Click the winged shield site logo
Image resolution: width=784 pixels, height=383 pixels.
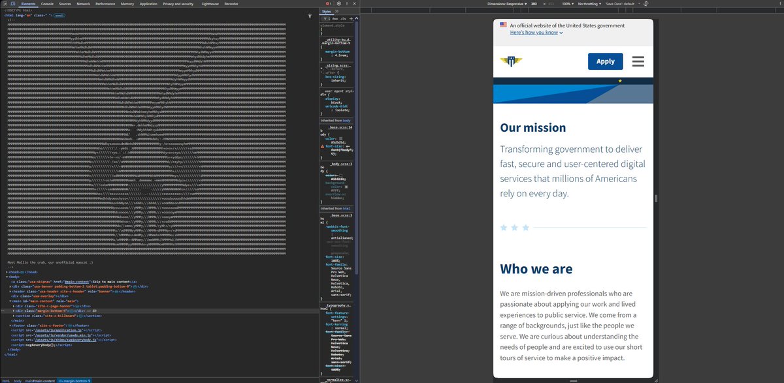click(x=512, y=61)
